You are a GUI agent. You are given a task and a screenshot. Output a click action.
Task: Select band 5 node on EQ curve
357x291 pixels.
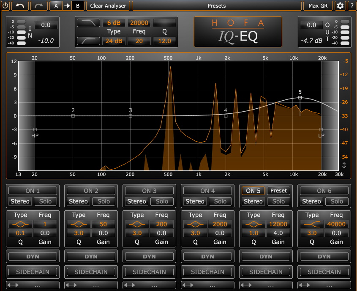pos(300,98)
